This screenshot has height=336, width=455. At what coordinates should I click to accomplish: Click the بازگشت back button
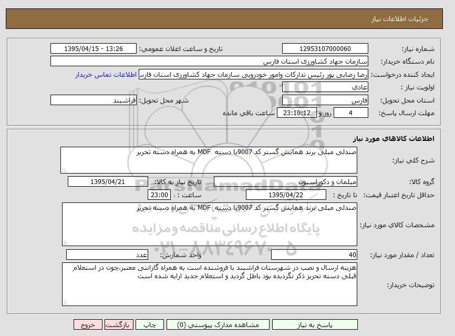tap(119, 324)
